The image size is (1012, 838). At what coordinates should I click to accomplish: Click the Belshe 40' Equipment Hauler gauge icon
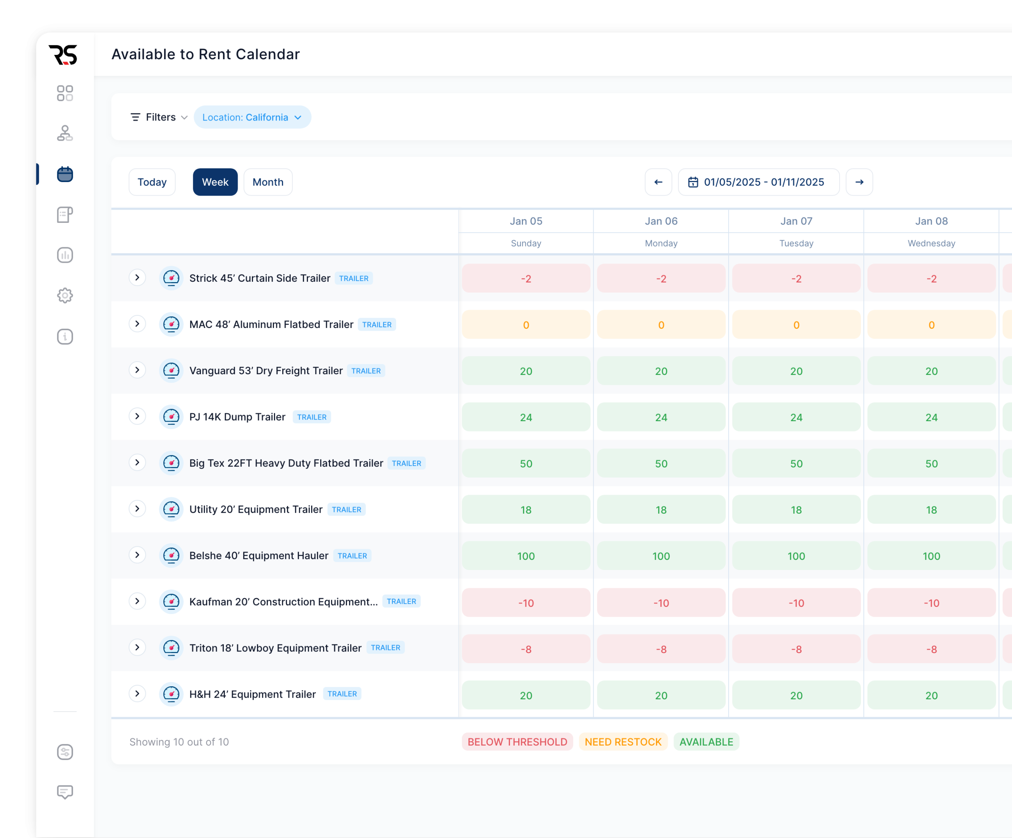pos(171,555)
